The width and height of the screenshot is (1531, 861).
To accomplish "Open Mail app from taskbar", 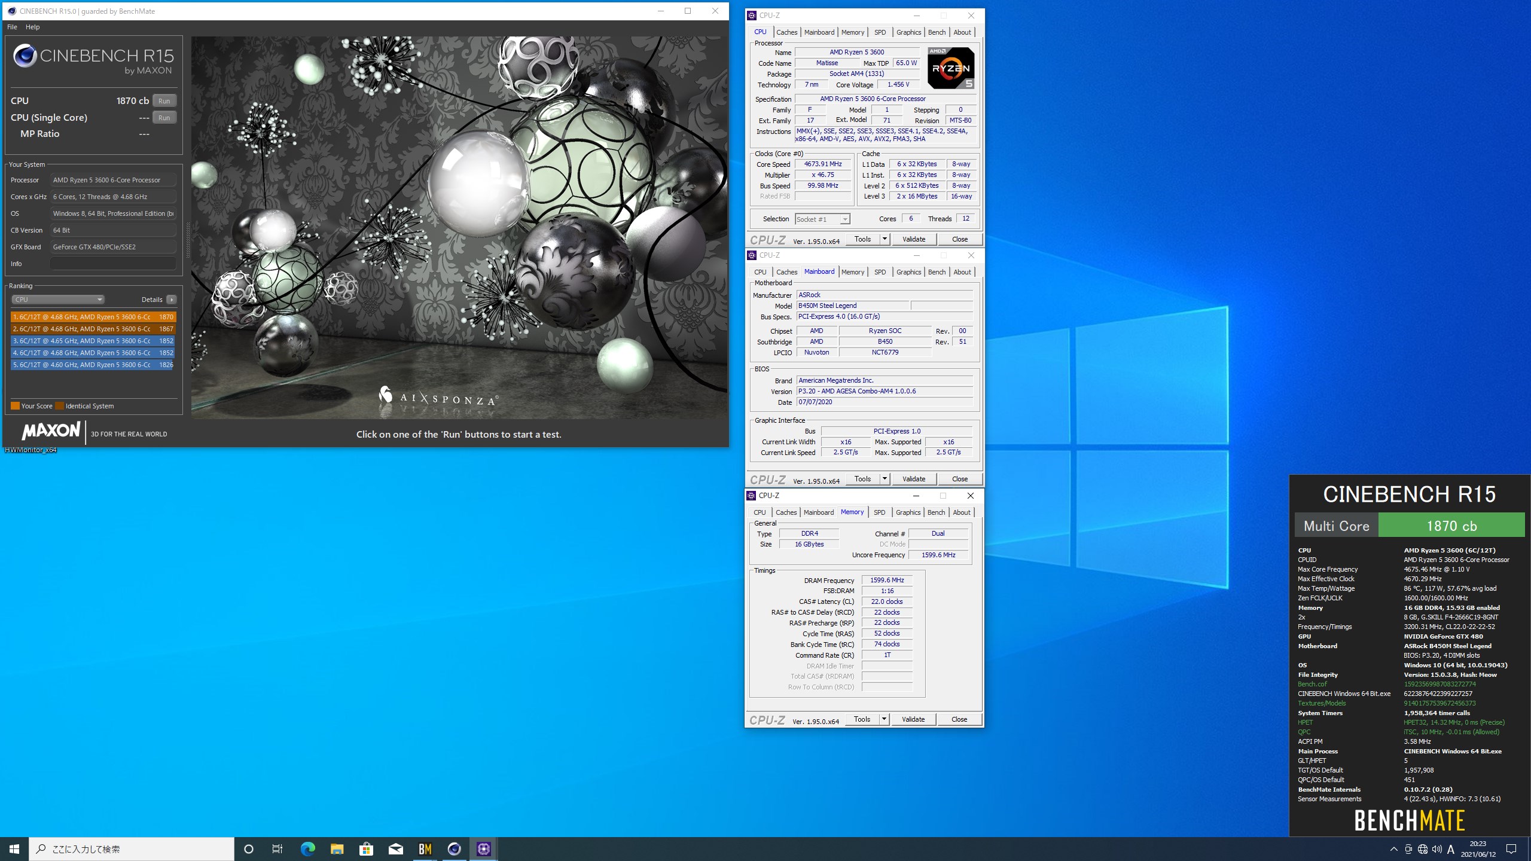I will click(395, 848).
